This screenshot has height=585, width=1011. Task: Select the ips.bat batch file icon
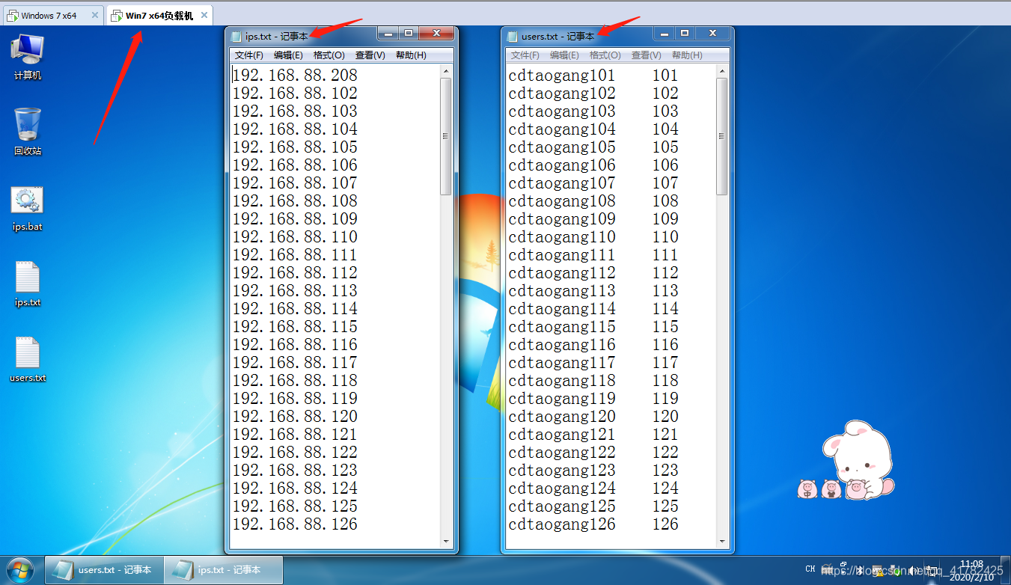tap(28, 209)
